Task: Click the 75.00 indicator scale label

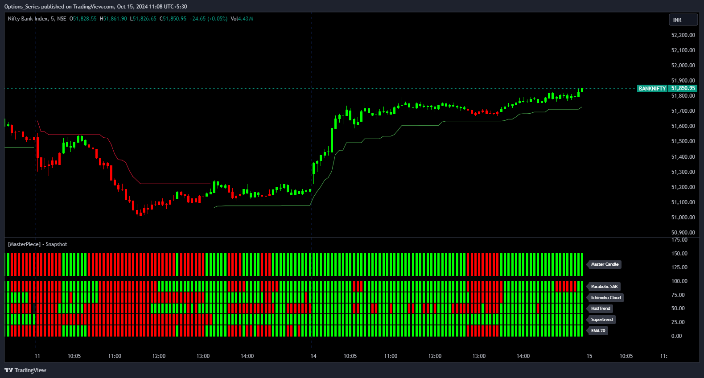Action: pyautogui.click(x=678, y=295)
